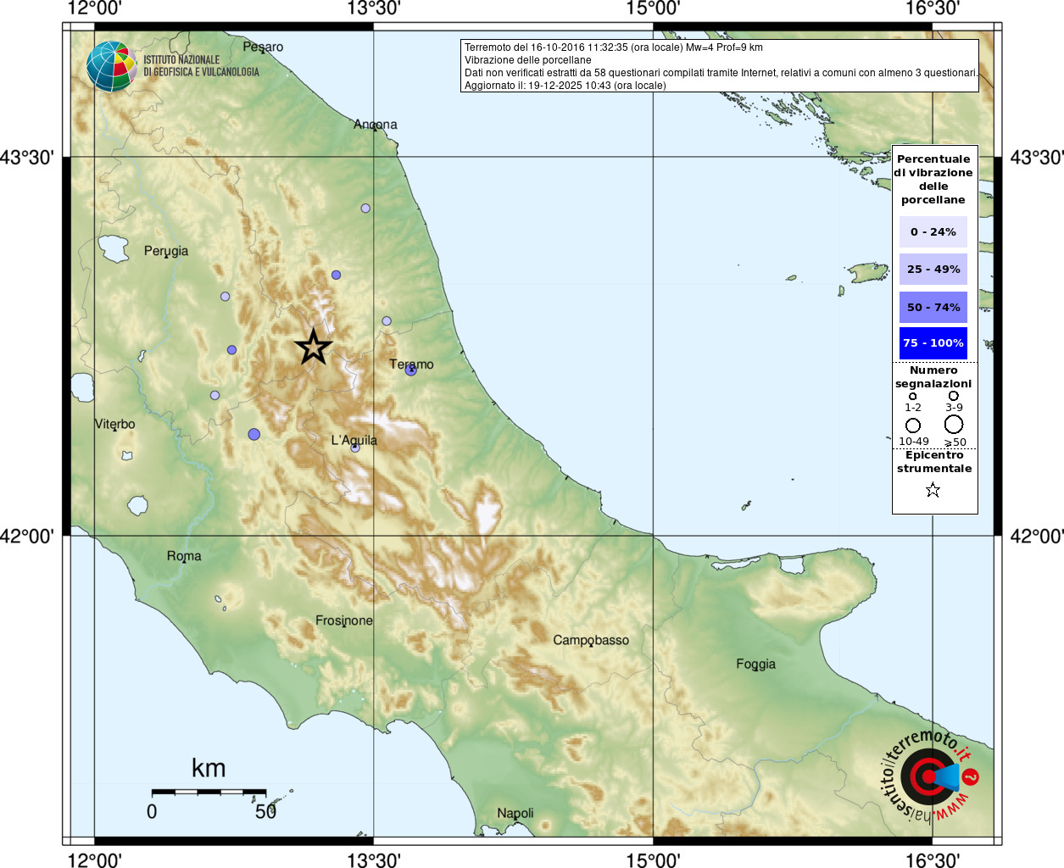Click the Napoli city label
Screen dimensions: 1064x868
[x=515, y=814]
